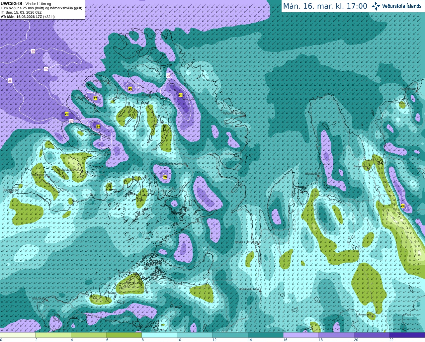Click the yellow 29 gust marker
This screenshot has width=425, height=342.
[x=98, y=127]
